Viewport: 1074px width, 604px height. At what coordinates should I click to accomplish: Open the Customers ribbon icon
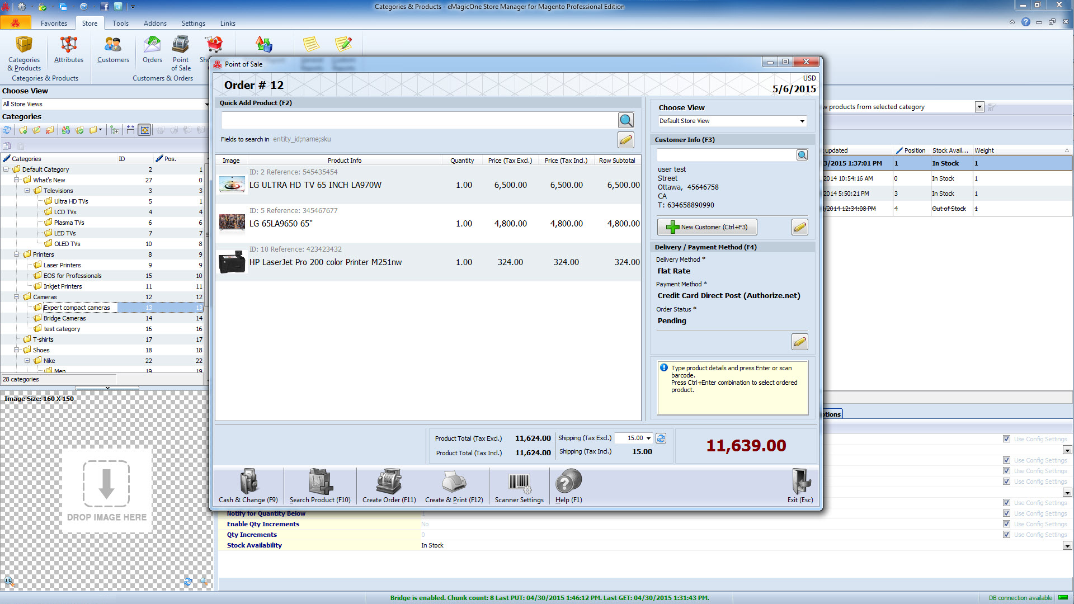coord(113,50)
